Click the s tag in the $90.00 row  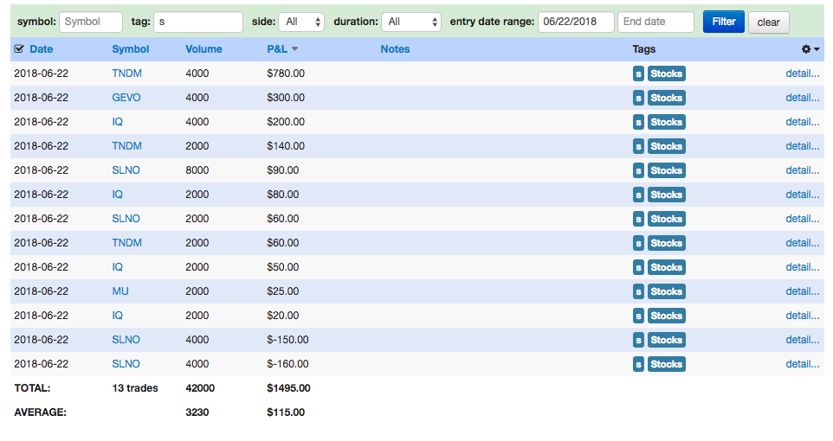[638, 170]
